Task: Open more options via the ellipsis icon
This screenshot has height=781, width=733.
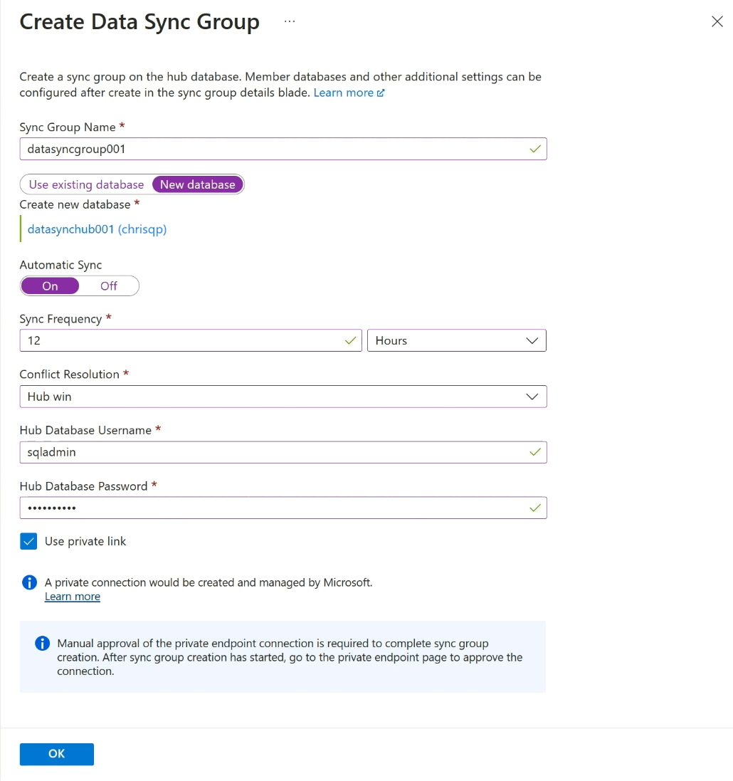Action: (x=289, y=20)
